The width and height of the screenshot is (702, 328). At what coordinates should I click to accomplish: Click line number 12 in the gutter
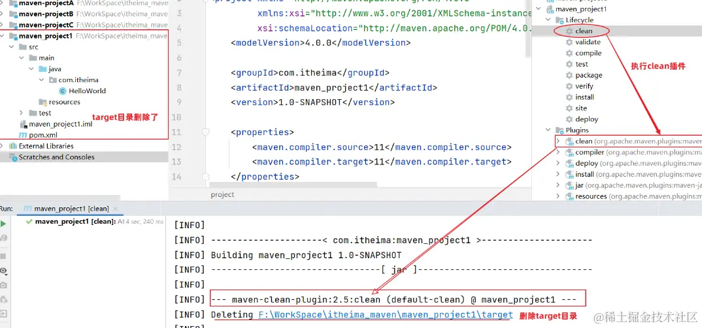click(176, 147)
